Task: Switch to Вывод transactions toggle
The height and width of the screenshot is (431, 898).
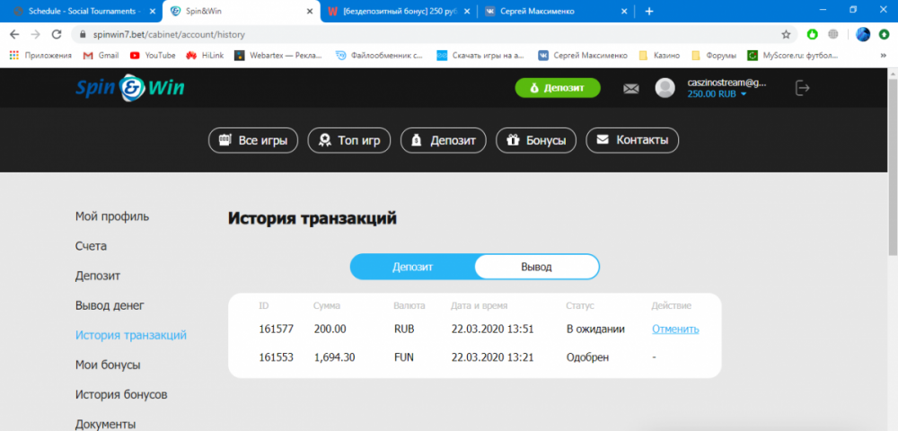Action: tap(536, 267)
